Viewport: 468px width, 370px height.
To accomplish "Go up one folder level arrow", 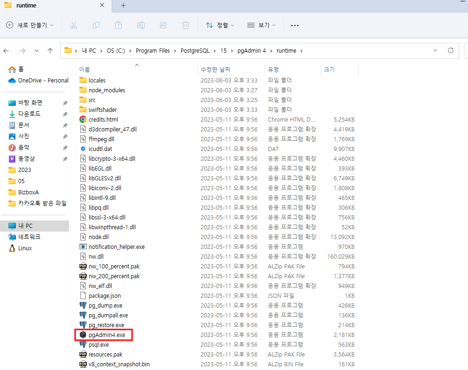I will [50, 51].
